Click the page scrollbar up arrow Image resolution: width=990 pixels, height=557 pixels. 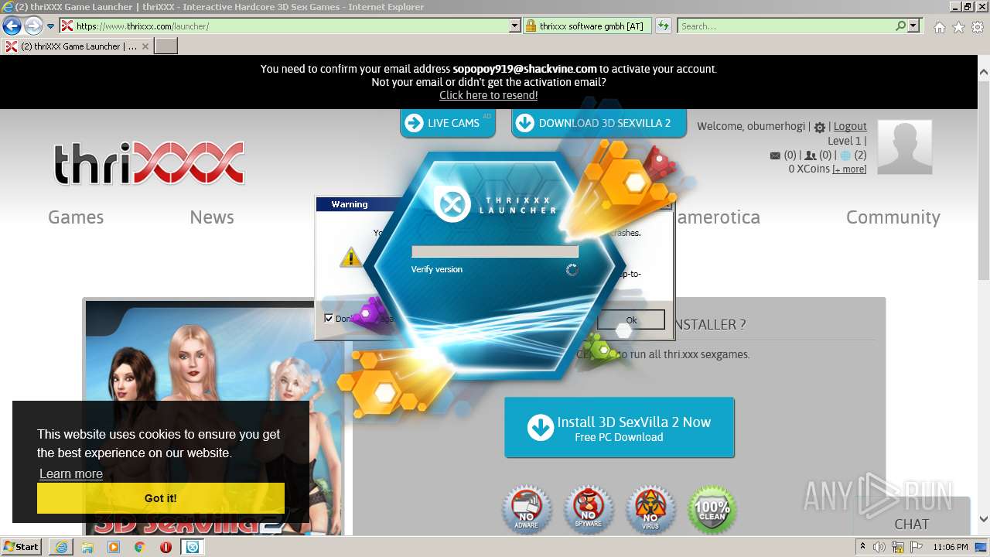click(x=983, y=72)
